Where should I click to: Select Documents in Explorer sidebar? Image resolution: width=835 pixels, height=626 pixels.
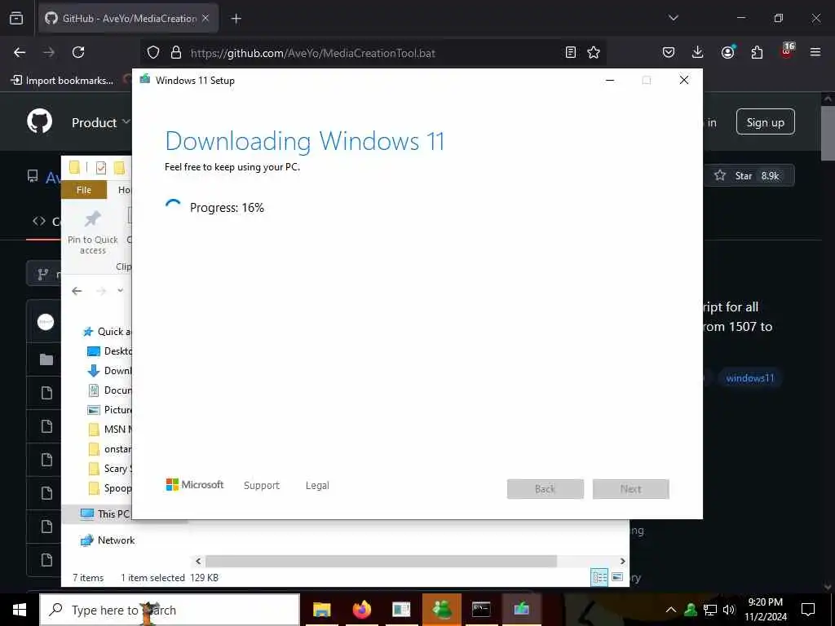(109, 390)
